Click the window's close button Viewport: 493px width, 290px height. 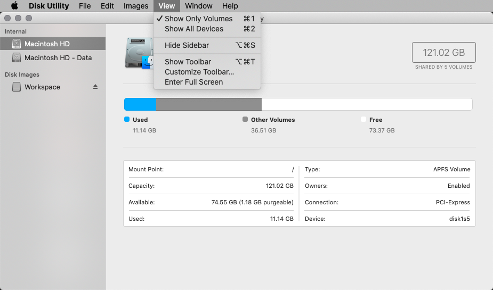pos(7,18)
